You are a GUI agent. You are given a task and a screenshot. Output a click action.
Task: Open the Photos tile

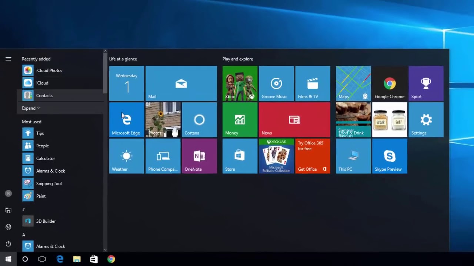click(x=163, y=120)
